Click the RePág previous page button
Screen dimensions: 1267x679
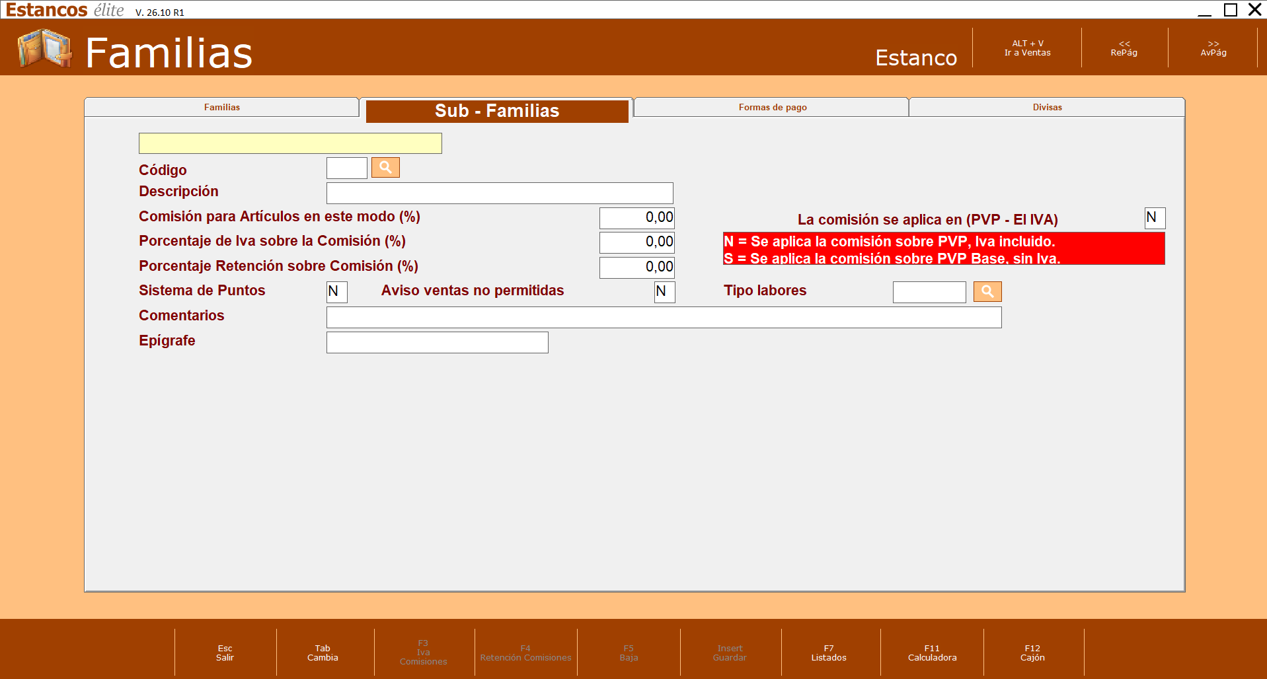click(1124, 48)
